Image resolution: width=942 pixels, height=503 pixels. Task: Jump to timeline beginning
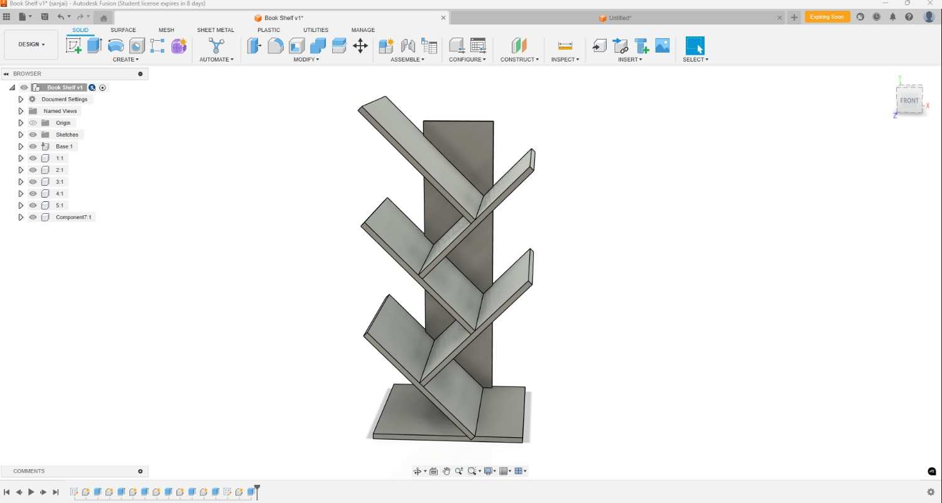6,492
